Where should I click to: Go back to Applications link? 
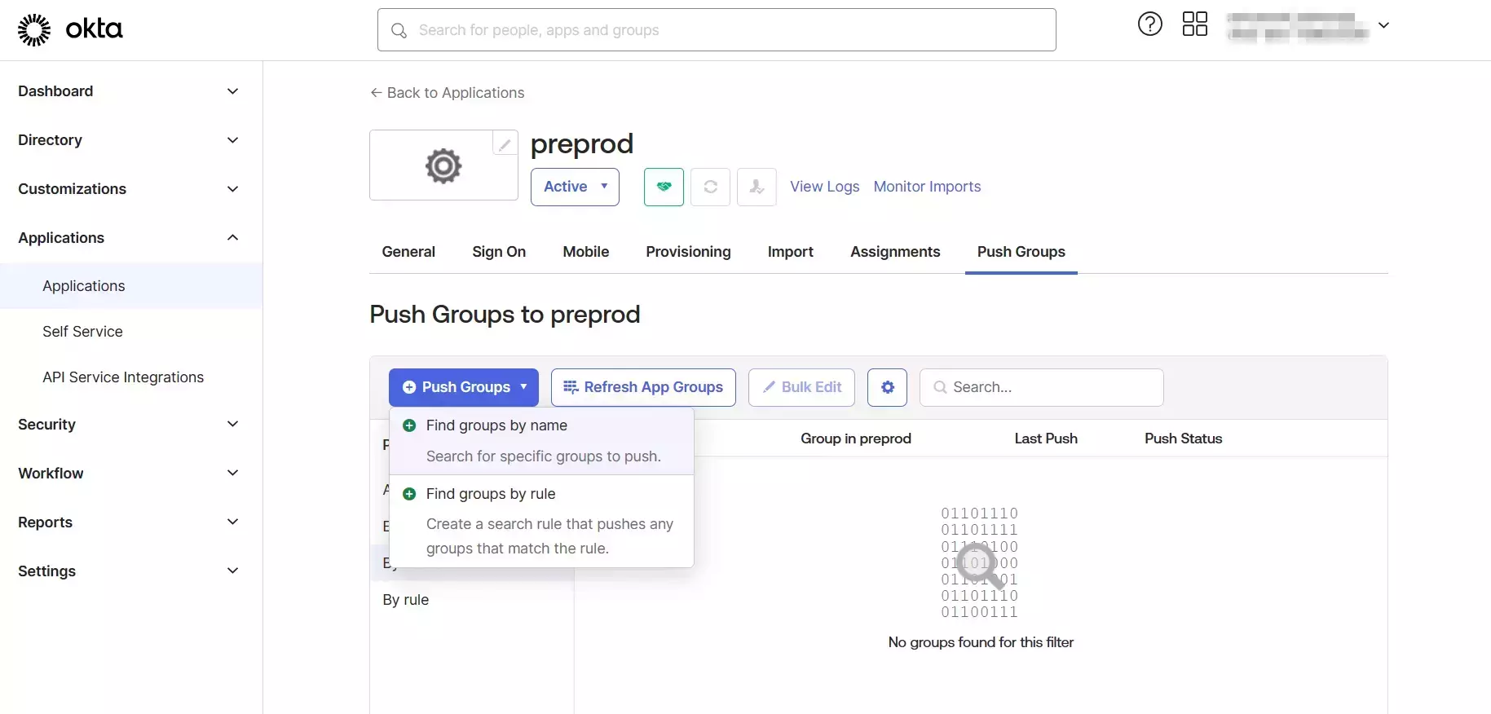[x=447, y=93]
